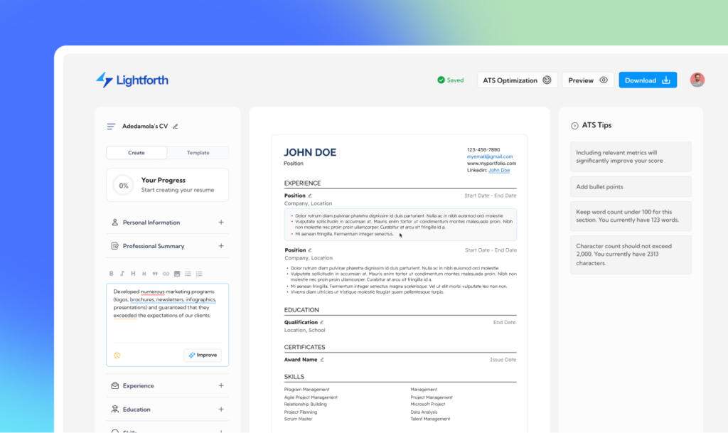728x433 pixels.
Task: Insert a hyperlink using the link icon
Action: point(166,274)
